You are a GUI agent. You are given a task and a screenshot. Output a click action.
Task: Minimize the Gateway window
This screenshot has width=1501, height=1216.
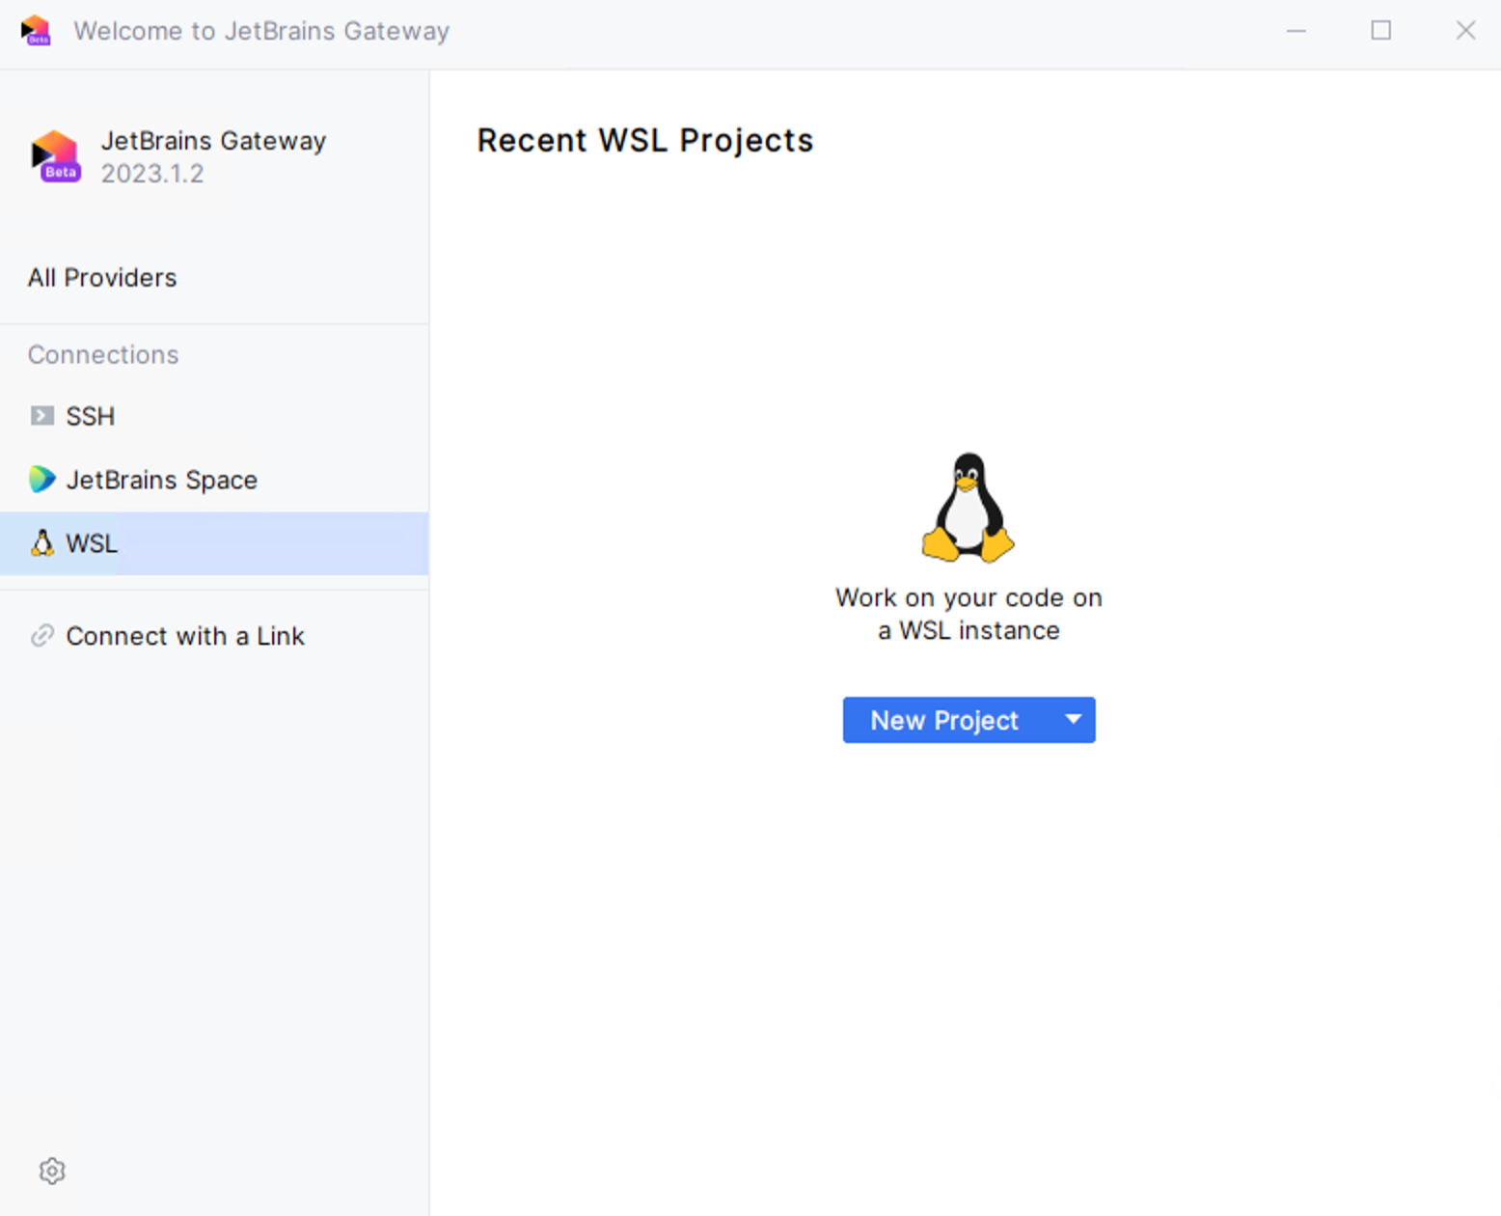1296,31
